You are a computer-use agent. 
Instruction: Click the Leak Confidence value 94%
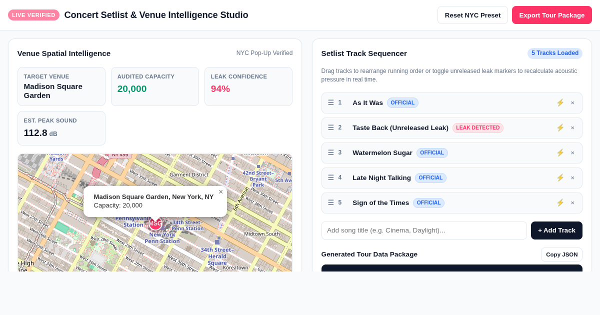tap(220, 88)
